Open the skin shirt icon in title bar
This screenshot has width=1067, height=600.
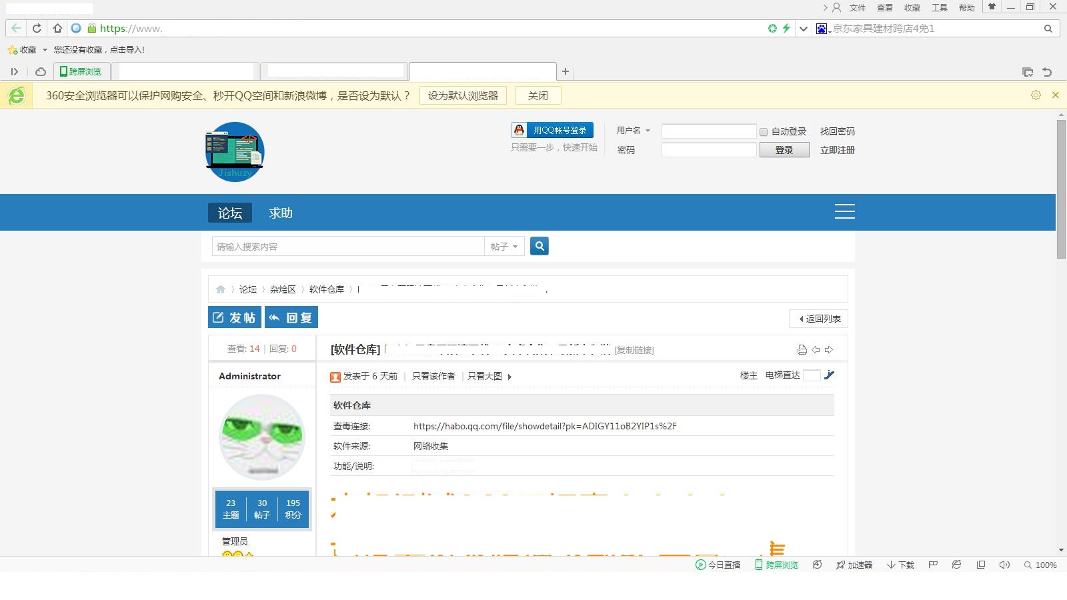tap(992, 7)
